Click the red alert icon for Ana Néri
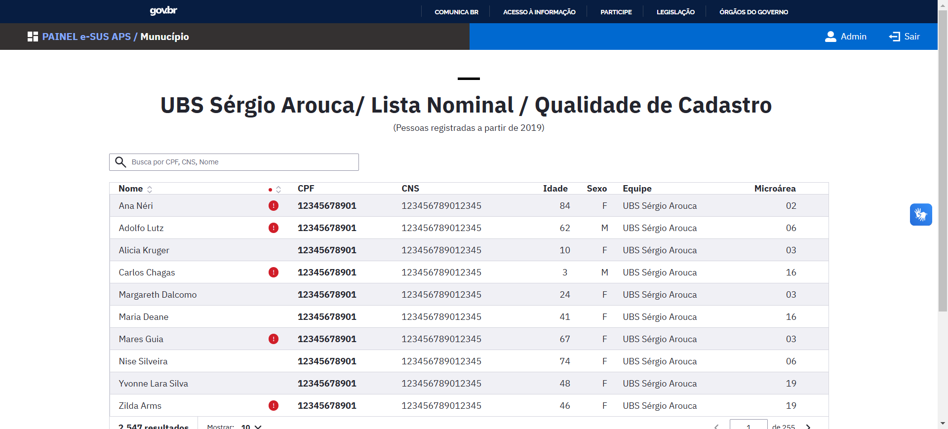Viewport: 948px width, 429px height. click(x=274, y=206)
